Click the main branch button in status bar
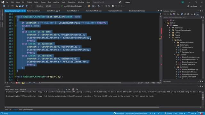 click(x=192, y=113)
